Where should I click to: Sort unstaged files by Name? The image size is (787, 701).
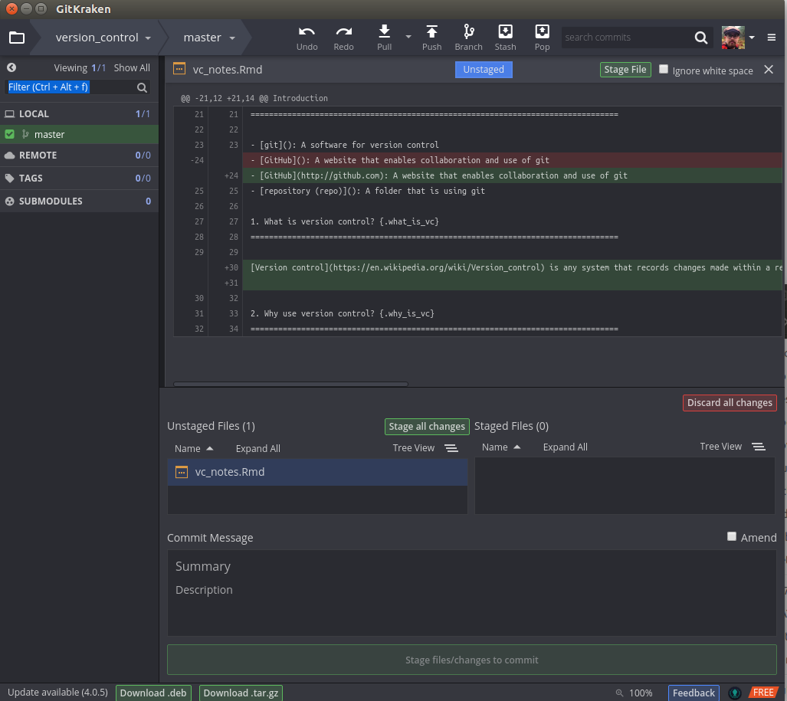coord(194,448)
